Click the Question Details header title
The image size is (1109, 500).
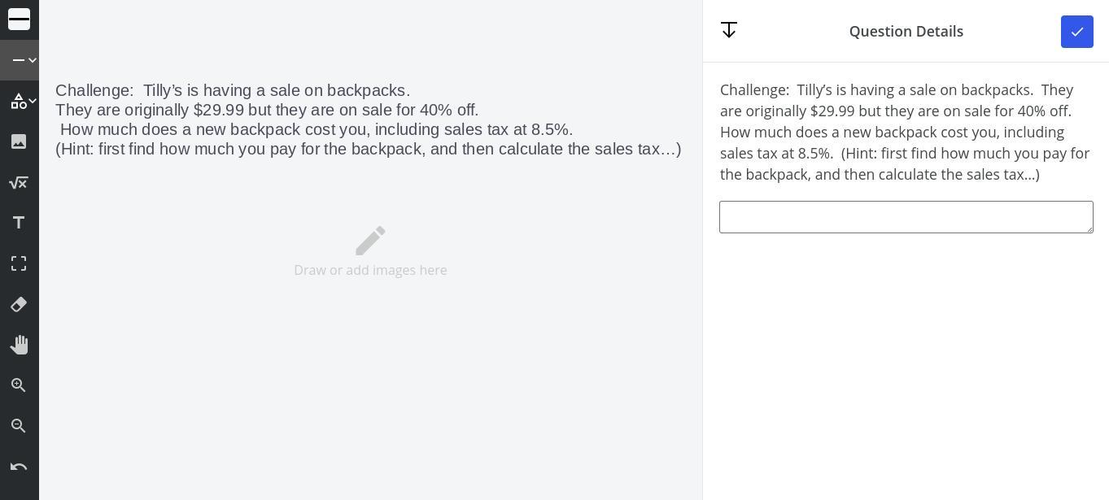(906, 32)
